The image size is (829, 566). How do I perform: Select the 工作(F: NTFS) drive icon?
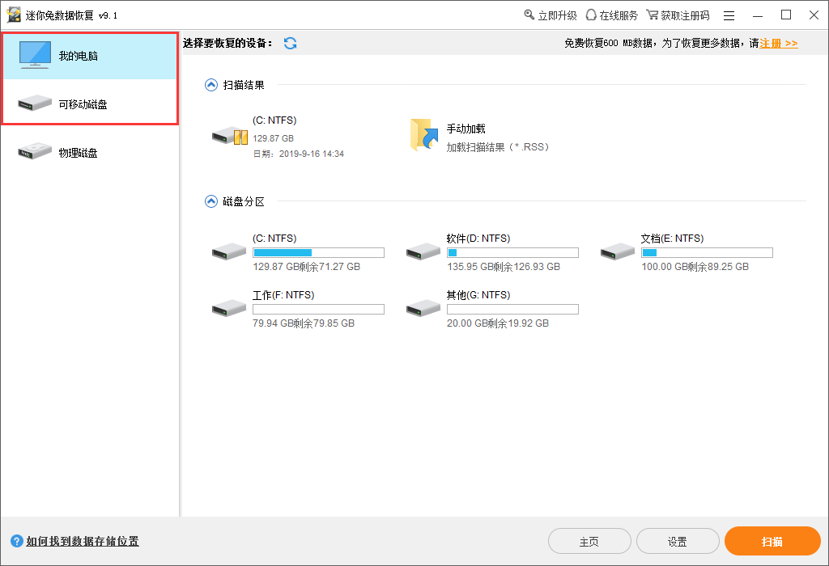point(229,308)
